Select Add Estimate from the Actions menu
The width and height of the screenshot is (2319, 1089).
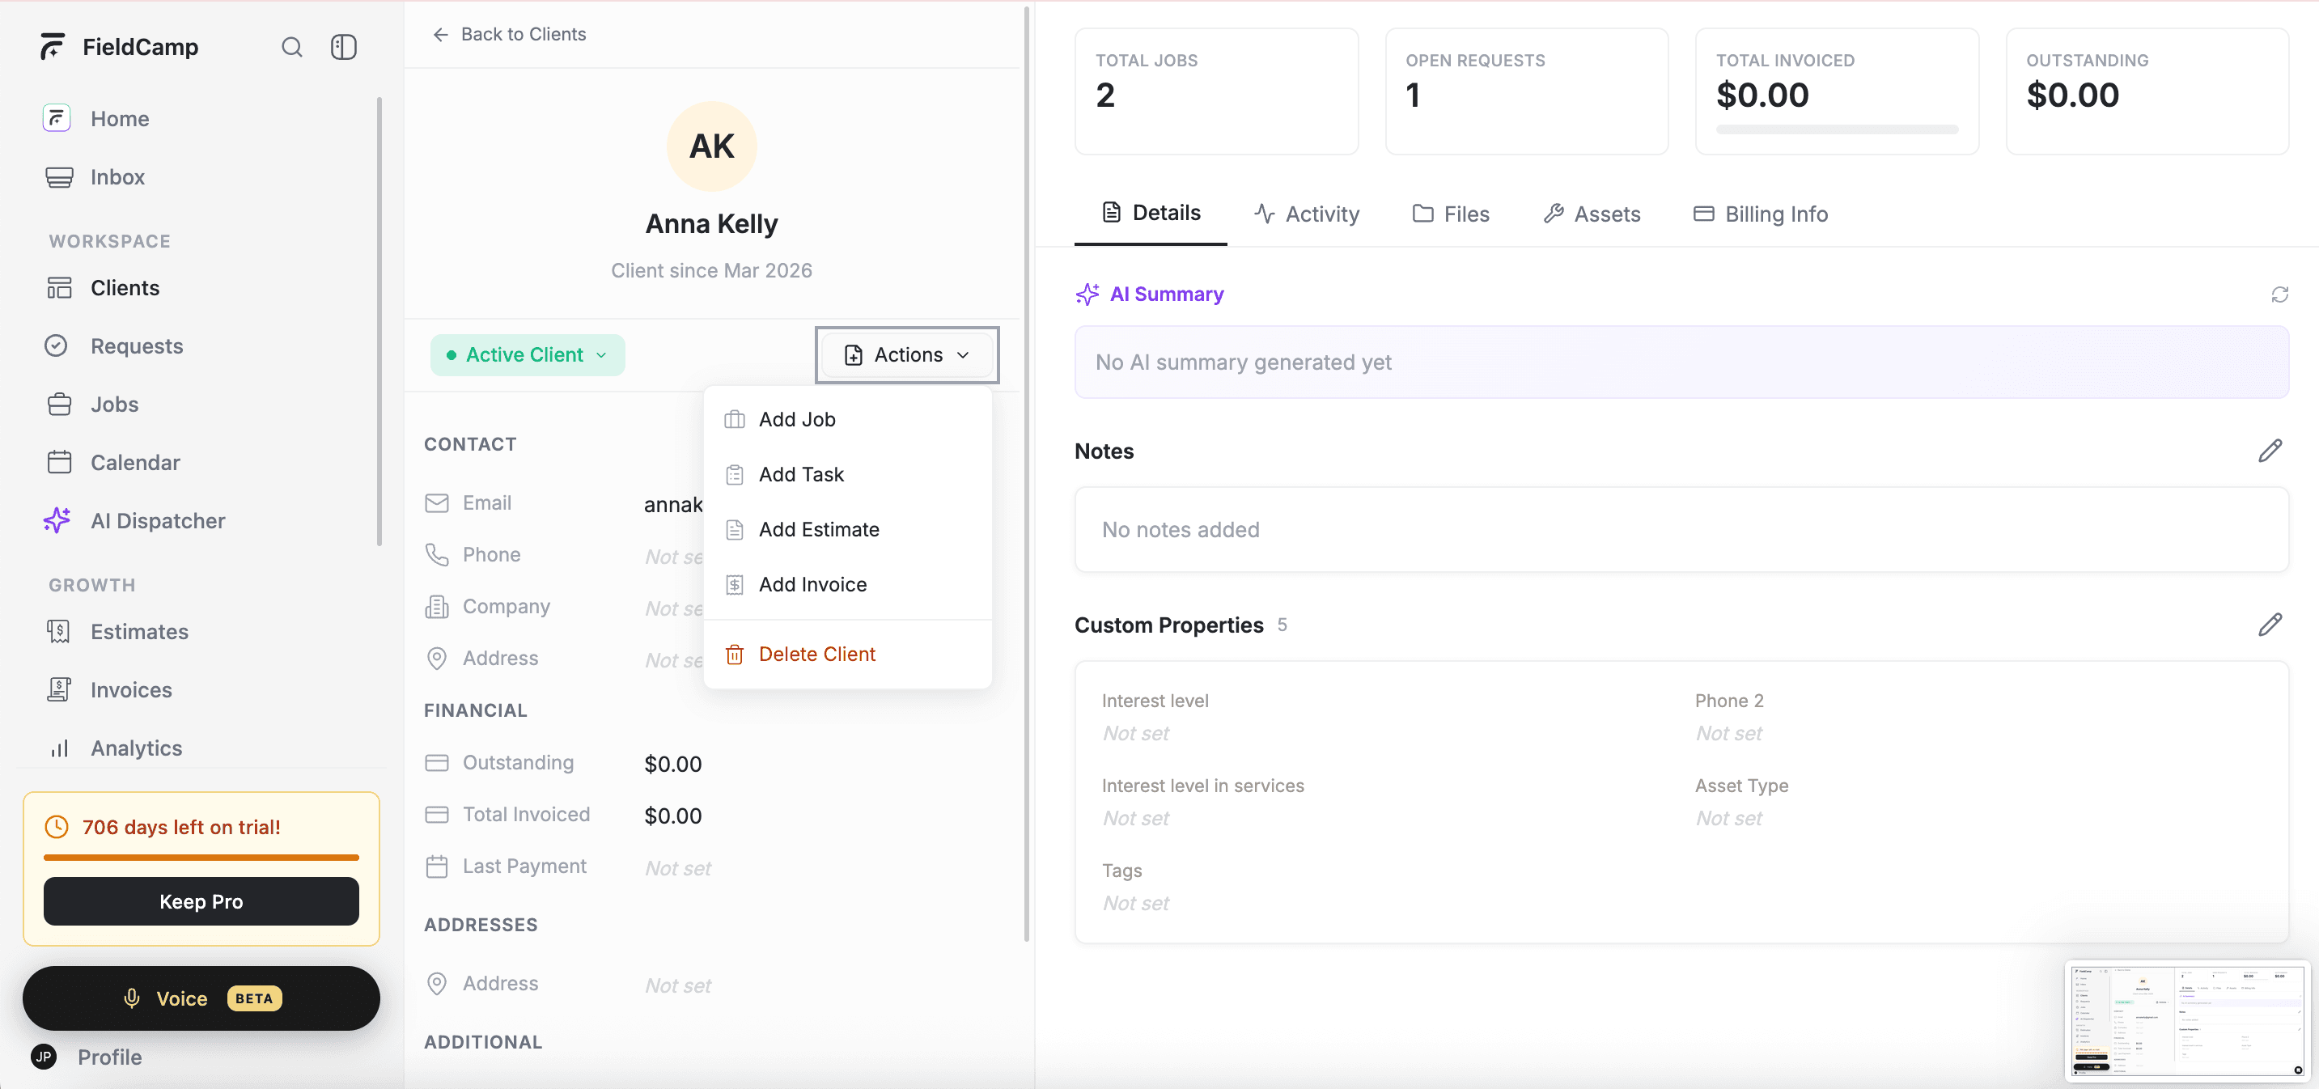tap(819, 529)
